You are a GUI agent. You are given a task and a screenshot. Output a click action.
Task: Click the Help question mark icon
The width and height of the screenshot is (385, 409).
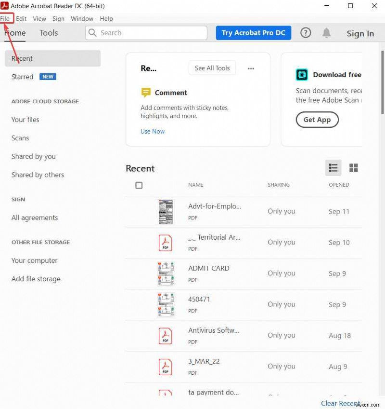(305, 33)
